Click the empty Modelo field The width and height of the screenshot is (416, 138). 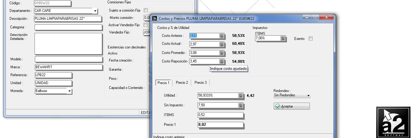point(69,59)
